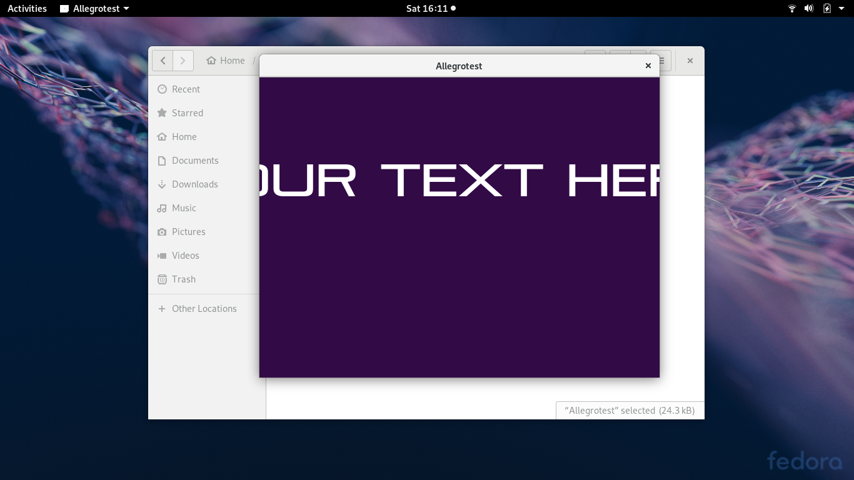Click the Home path bar button

226,61
